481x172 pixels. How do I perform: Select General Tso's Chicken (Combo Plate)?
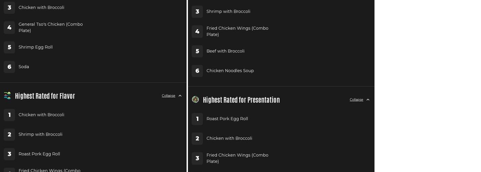click(51, 27)
